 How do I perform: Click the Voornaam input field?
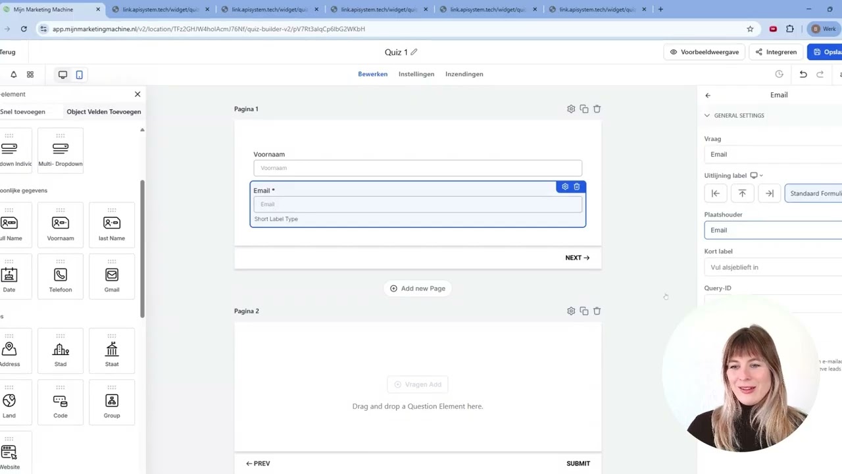(418, 168)
